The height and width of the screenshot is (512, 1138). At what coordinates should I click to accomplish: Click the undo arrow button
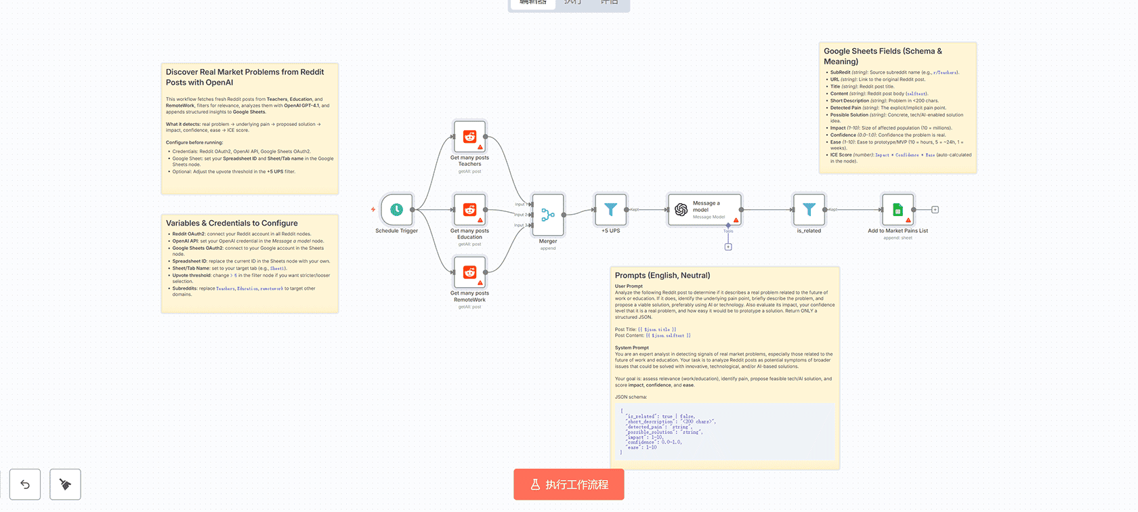click(x=25, y=484)
